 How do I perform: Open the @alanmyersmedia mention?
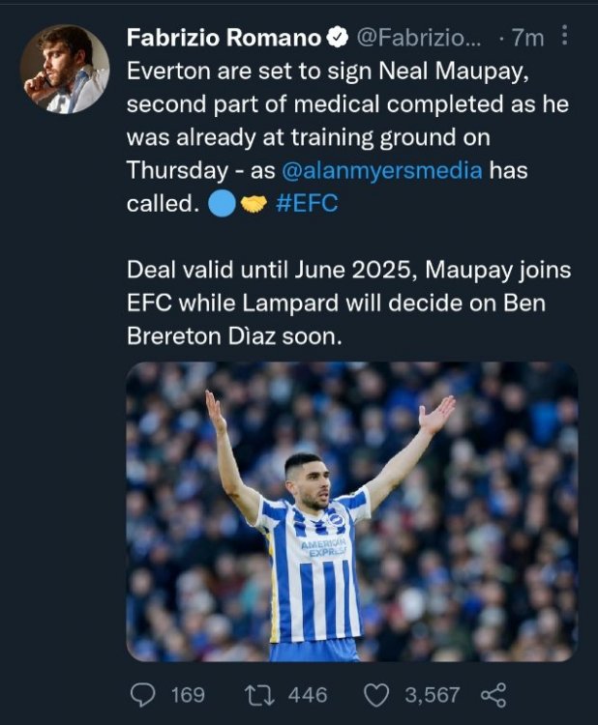(381, 170)
